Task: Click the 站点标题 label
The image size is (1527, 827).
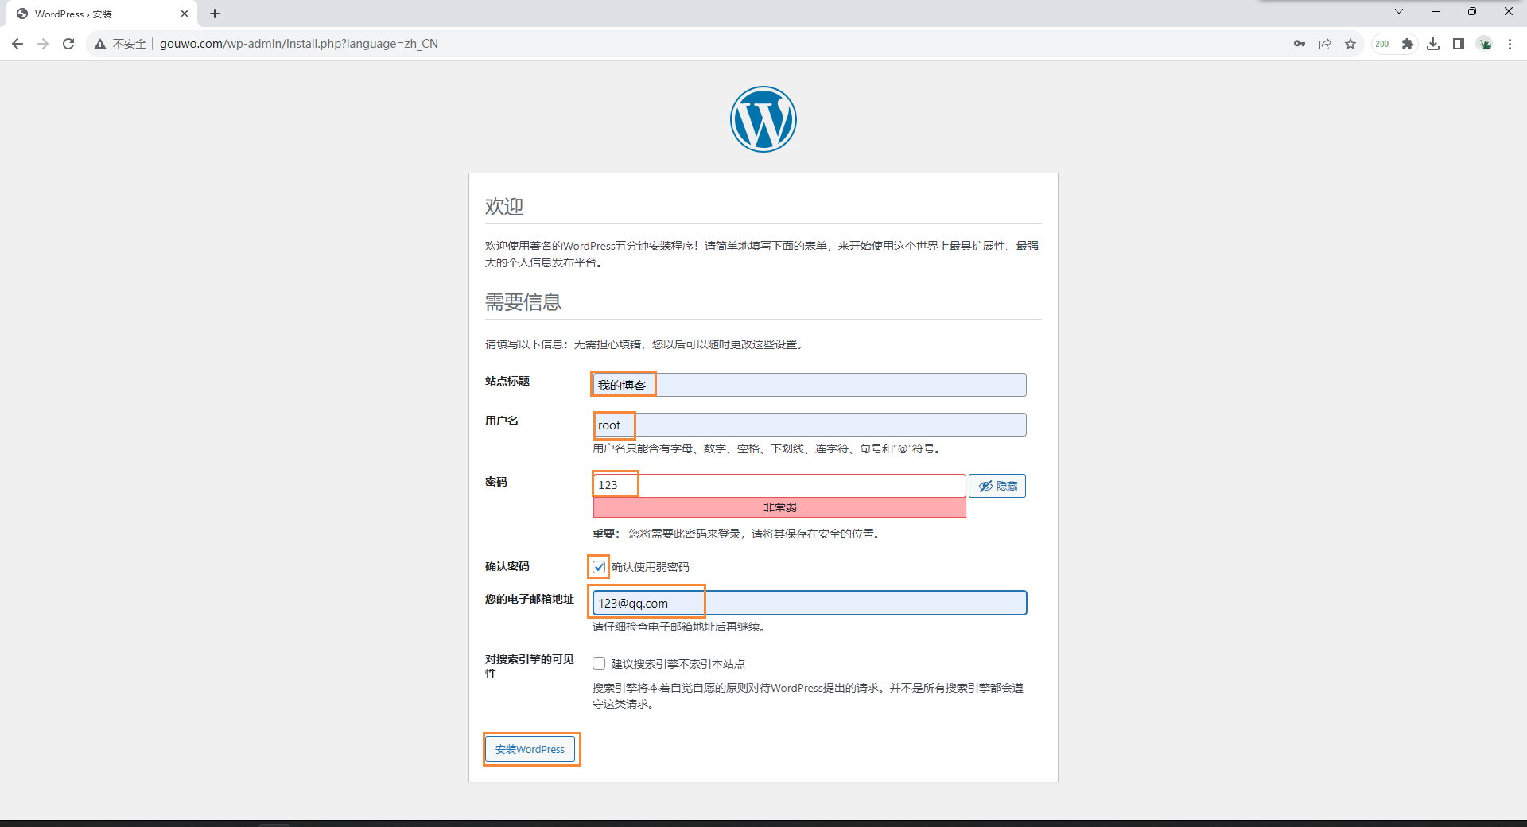Action: (507, 381)
